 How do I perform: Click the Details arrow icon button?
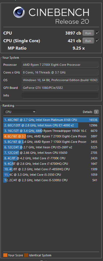(96, 112)
